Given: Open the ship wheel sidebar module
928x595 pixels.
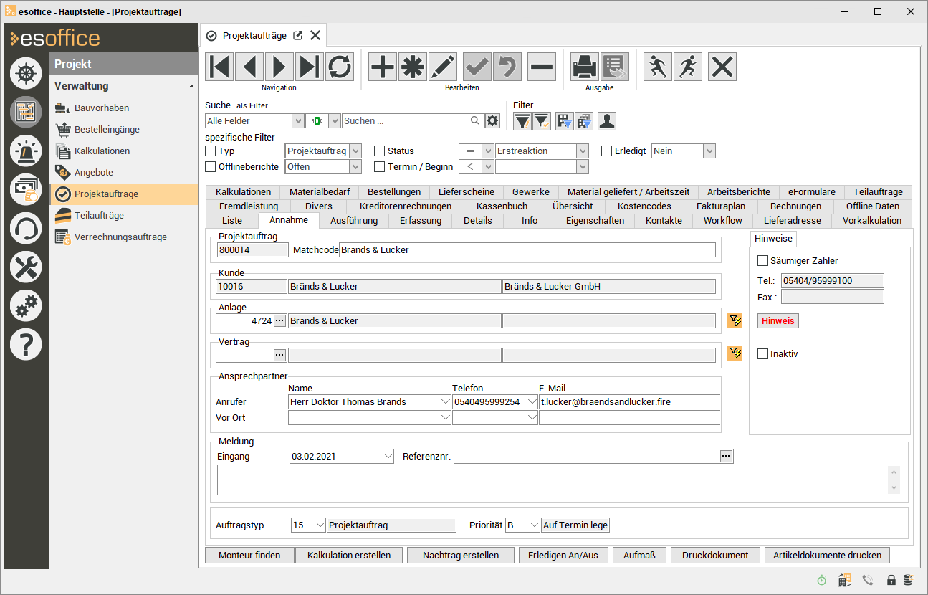Looking at the screenshot, I should click(26, 74).
